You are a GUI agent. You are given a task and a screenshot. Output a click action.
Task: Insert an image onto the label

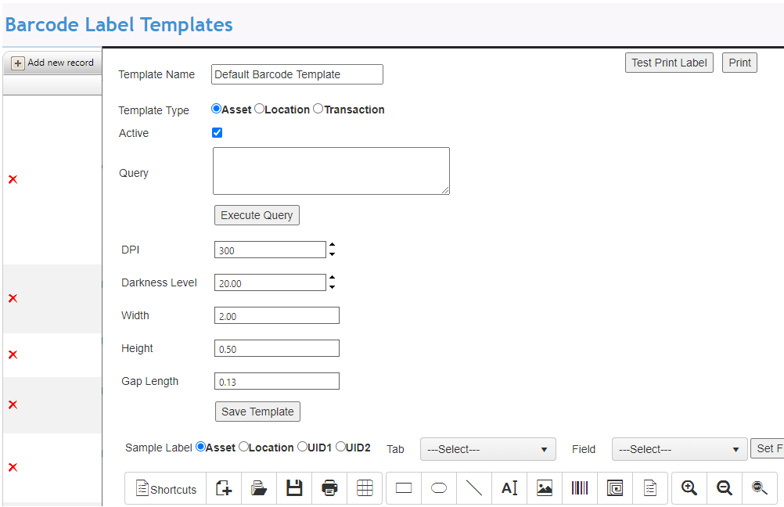[x=544, y=487]
